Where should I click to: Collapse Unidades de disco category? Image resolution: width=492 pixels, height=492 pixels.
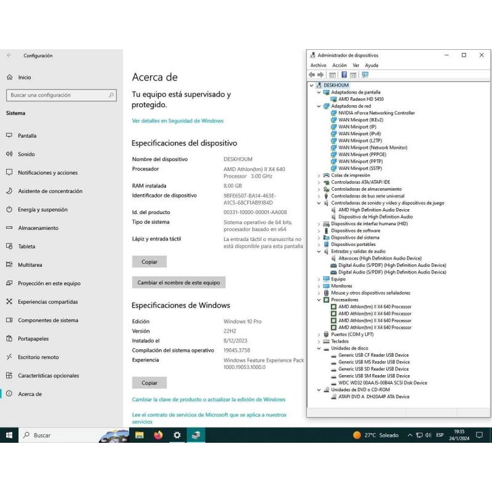click(x=319, y=348)
